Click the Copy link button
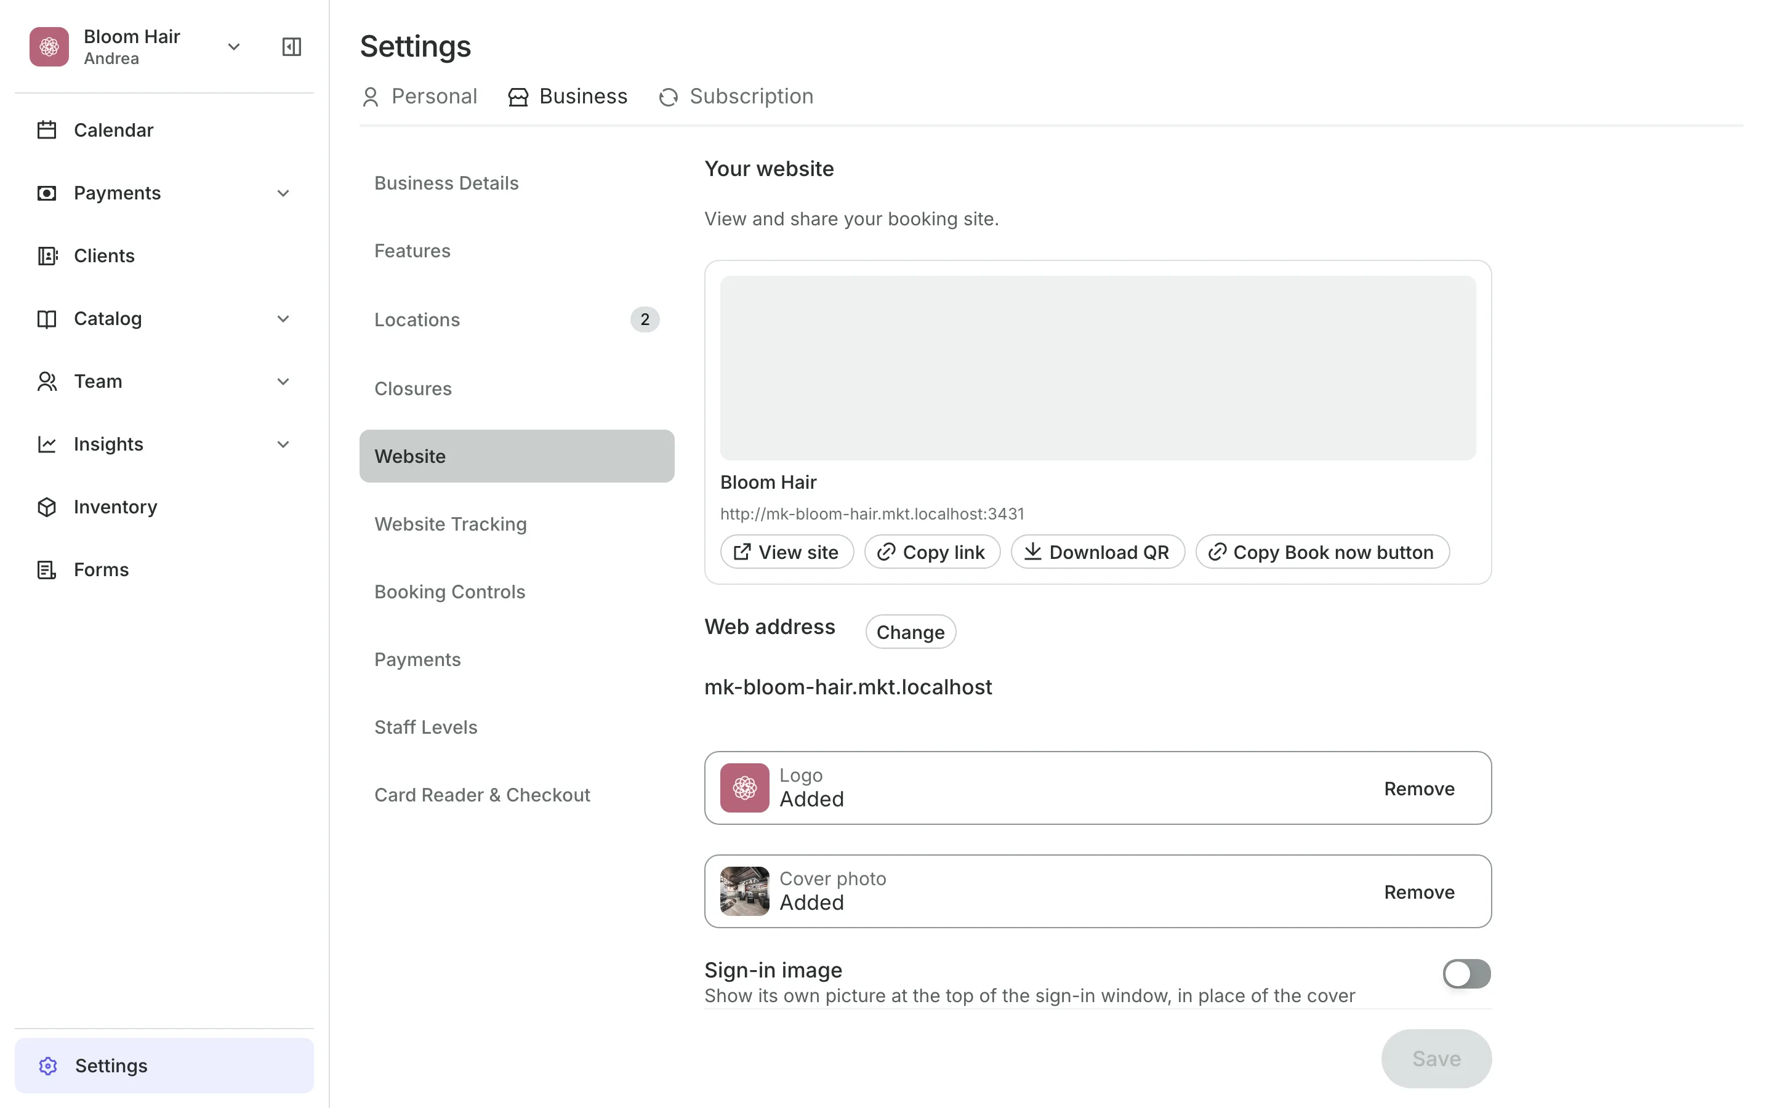Screen dimensions: 1773x1108 point(932,552)
